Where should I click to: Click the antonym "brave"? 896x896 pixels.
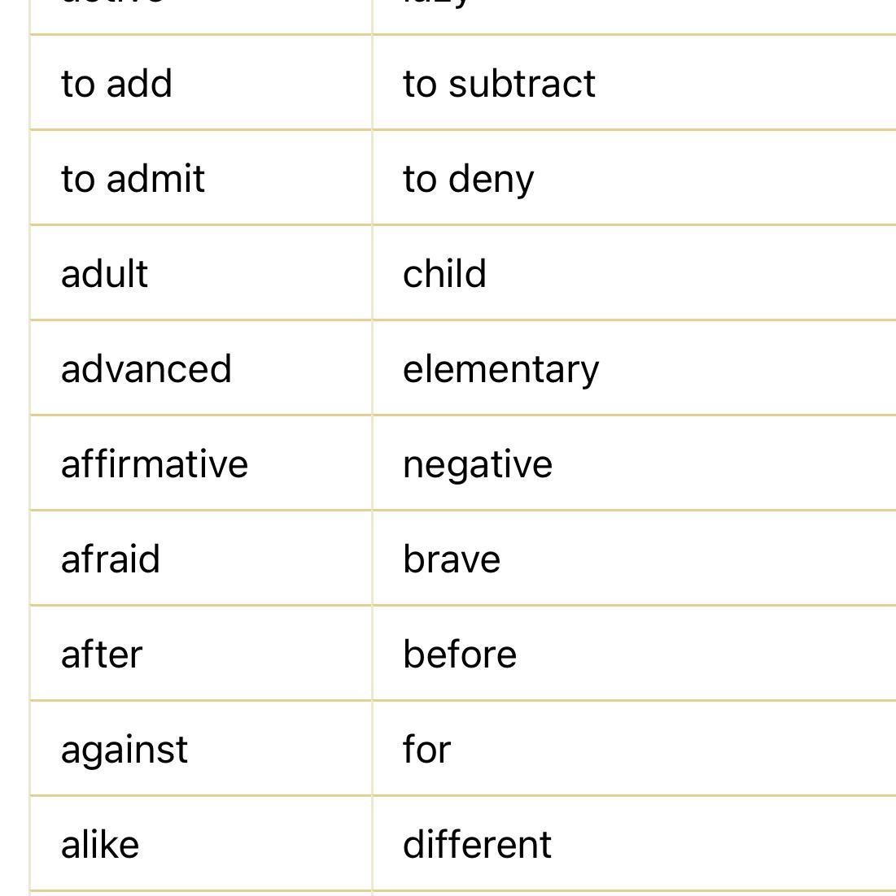point(452,559)
